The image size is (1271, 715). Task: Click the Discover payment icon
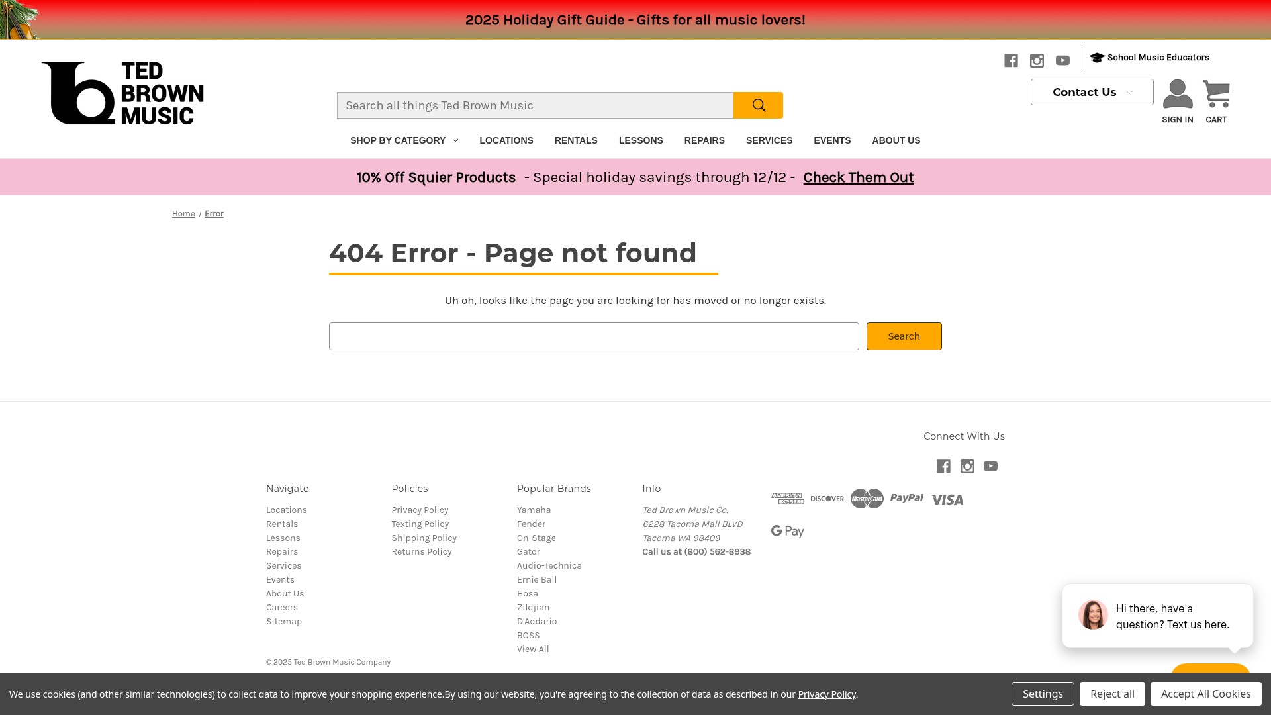click(827, 499)
